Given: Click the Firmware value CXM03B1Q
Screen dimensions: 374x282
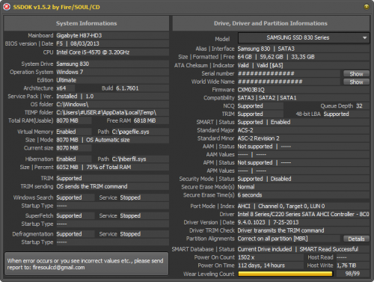Looking at the screenshot, I should tap(251, 90).
